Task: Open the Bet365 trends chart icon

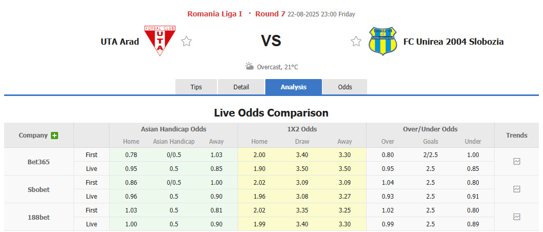Action: pos(516,161)
